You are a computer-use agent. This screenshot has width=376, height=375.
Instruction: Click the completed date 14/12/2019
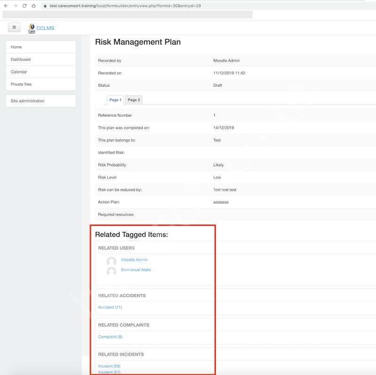point(224,128)
